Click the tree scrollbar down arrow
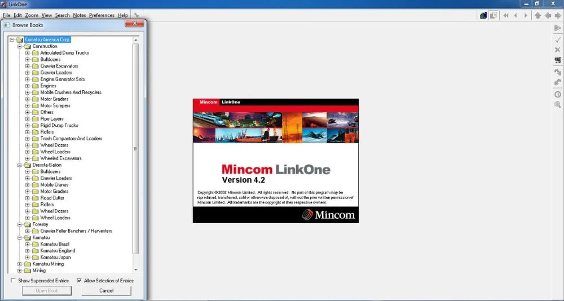Image resolution: width=564 pixels, height=301 pixels. coord(135,269)
